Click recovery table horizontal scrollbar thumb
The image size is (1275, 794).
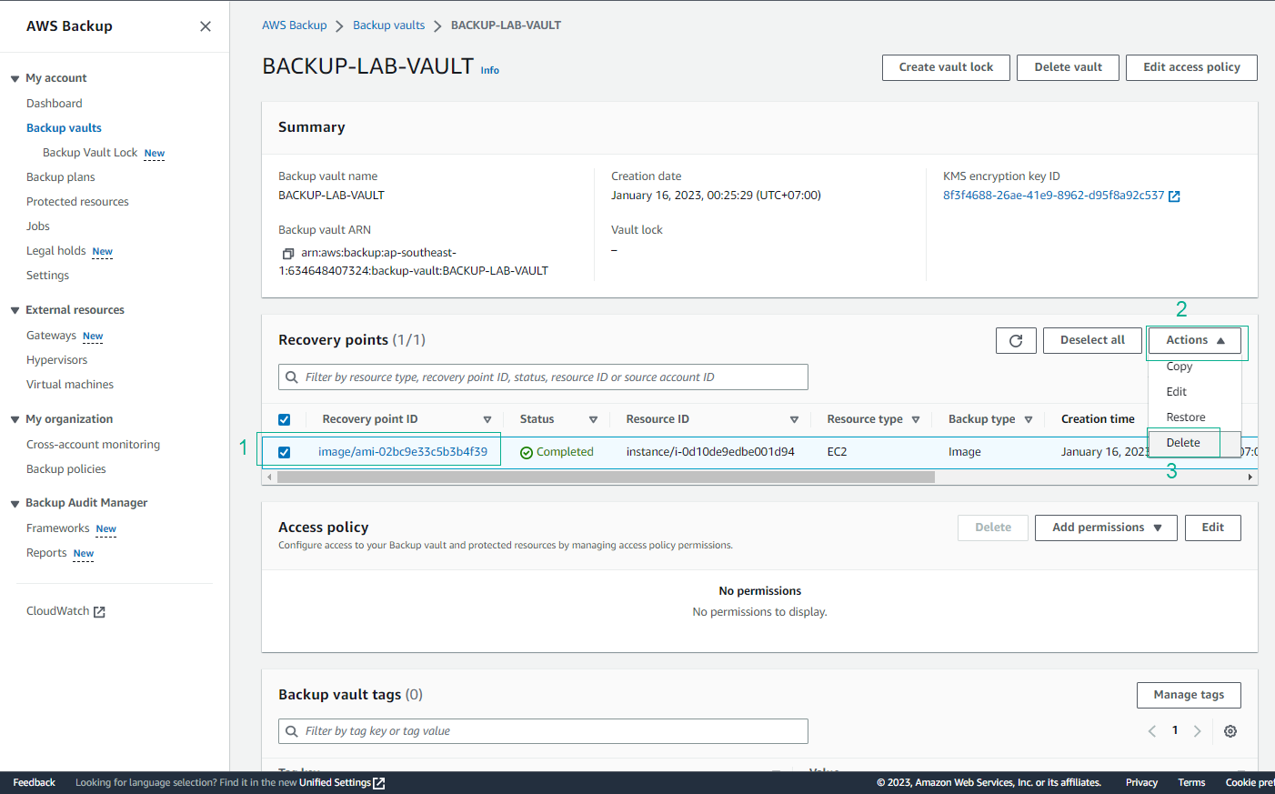pyautogui.click(x=606, y=477)
